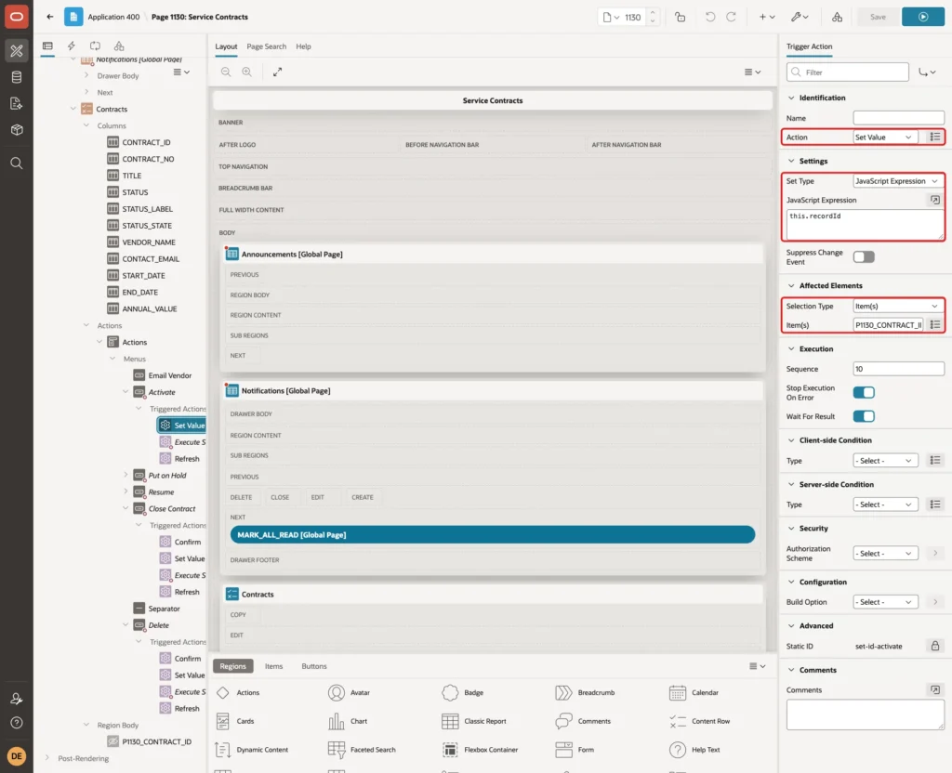Click the page lock icon in toolbar
The height and width of the screenshot is (773, 952).
tap(680, 17)
